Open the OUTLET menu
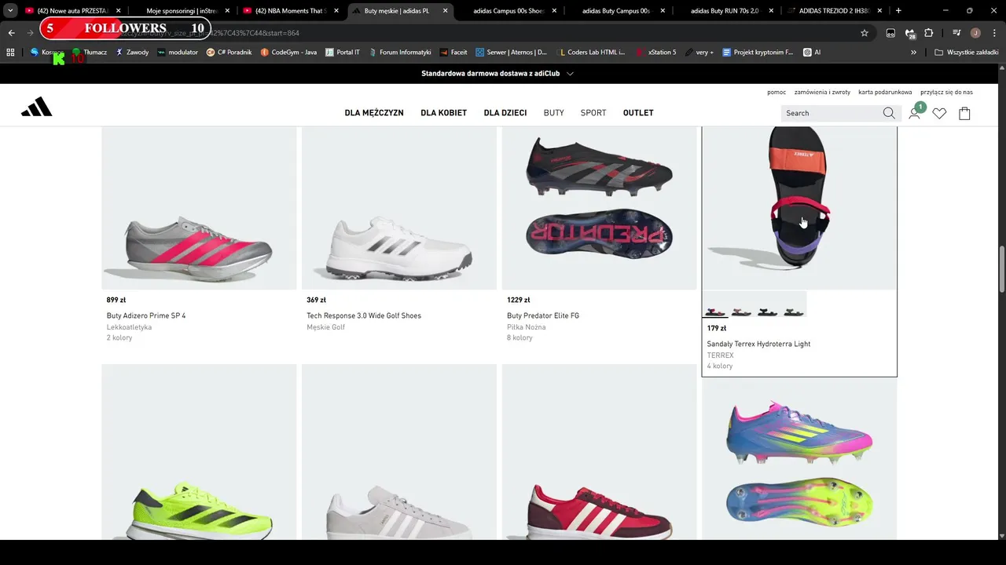Screen dimensions: 1006x565 (638, 113)
